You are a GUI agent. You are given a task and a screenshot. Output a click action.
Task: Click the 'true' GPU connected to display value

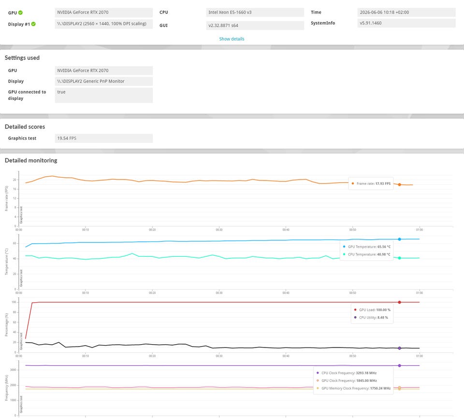pos(103,95)
